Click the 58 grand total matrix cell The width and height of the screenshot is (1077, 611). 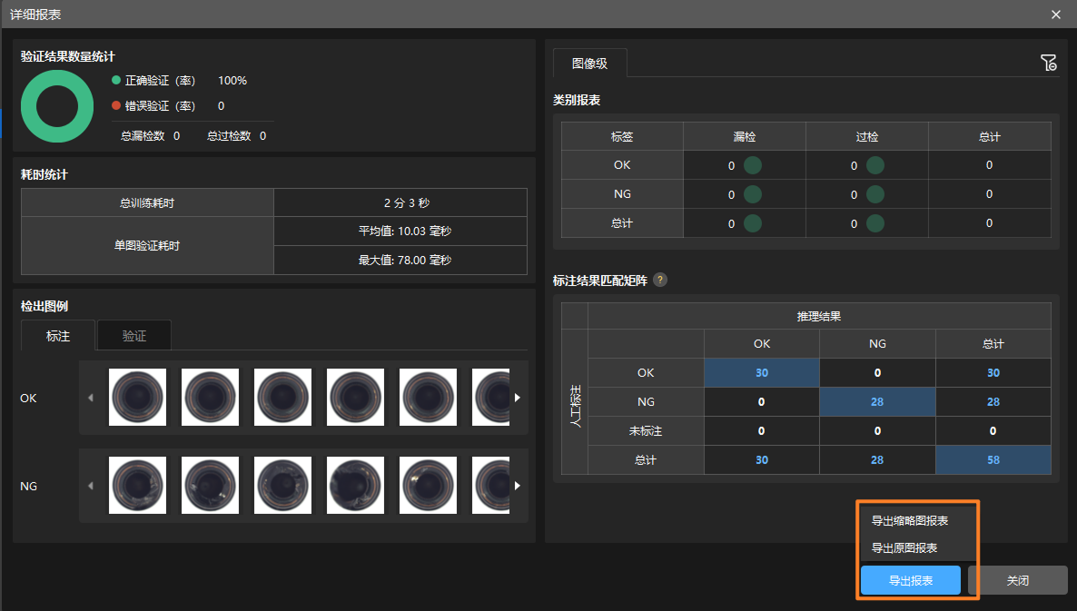point(993,460)
